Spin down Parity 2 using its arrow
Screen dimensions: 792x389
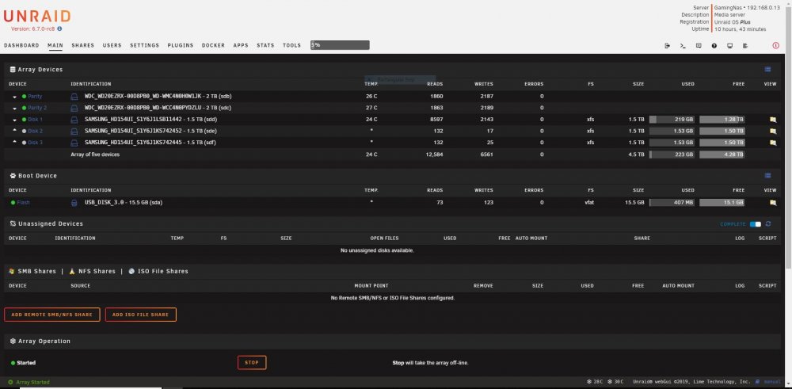(14, 108)
